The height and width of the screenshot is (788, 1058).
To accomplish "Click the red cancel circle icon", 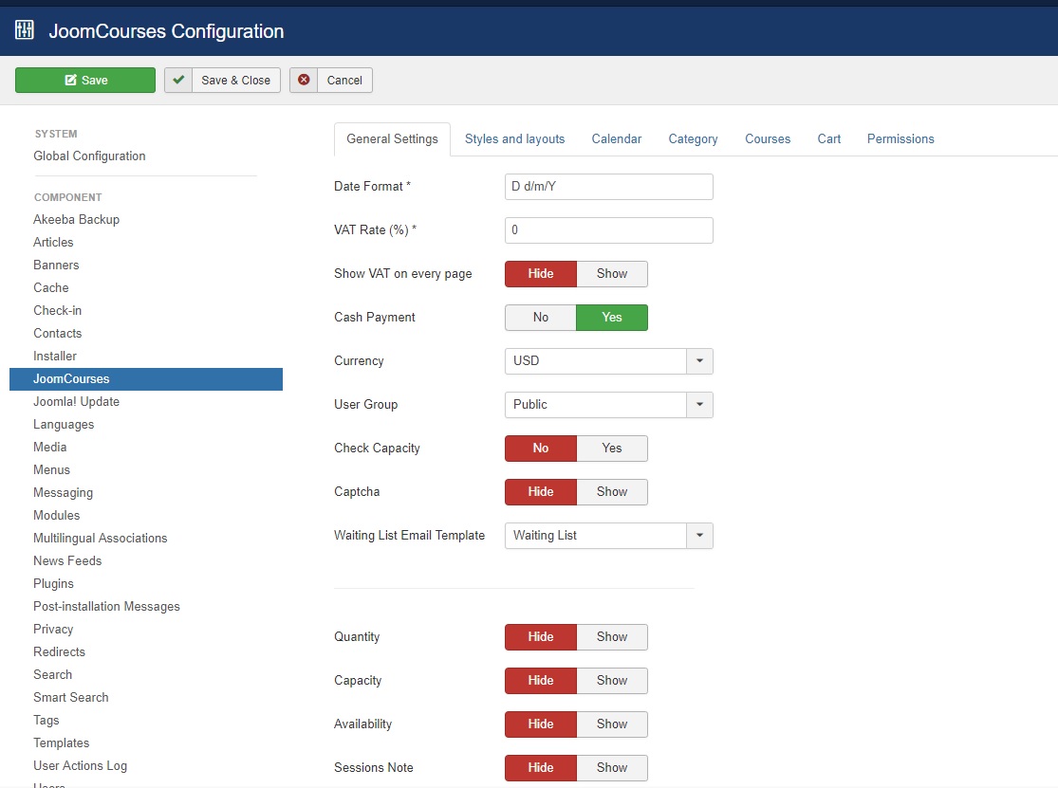I will tap(304, 80).
